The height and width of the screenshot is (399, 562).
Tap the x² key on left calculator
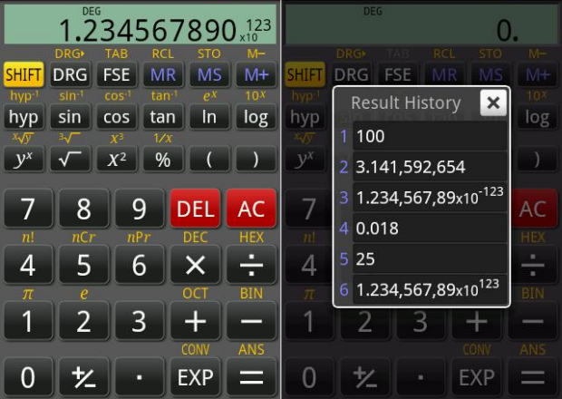click(116, 159)
